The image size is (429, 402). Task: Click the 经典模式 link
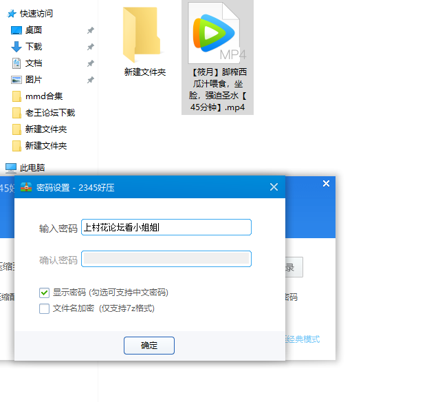point(302,339)
